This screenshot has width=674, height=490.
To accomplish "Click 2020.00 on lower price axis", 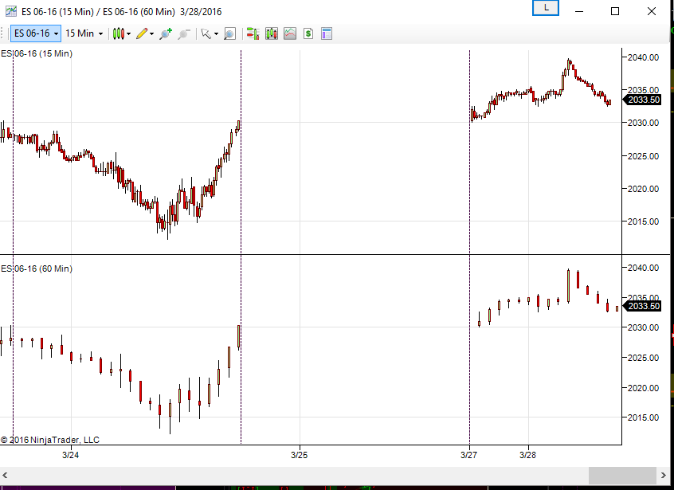I will click(x=643, y=388).
